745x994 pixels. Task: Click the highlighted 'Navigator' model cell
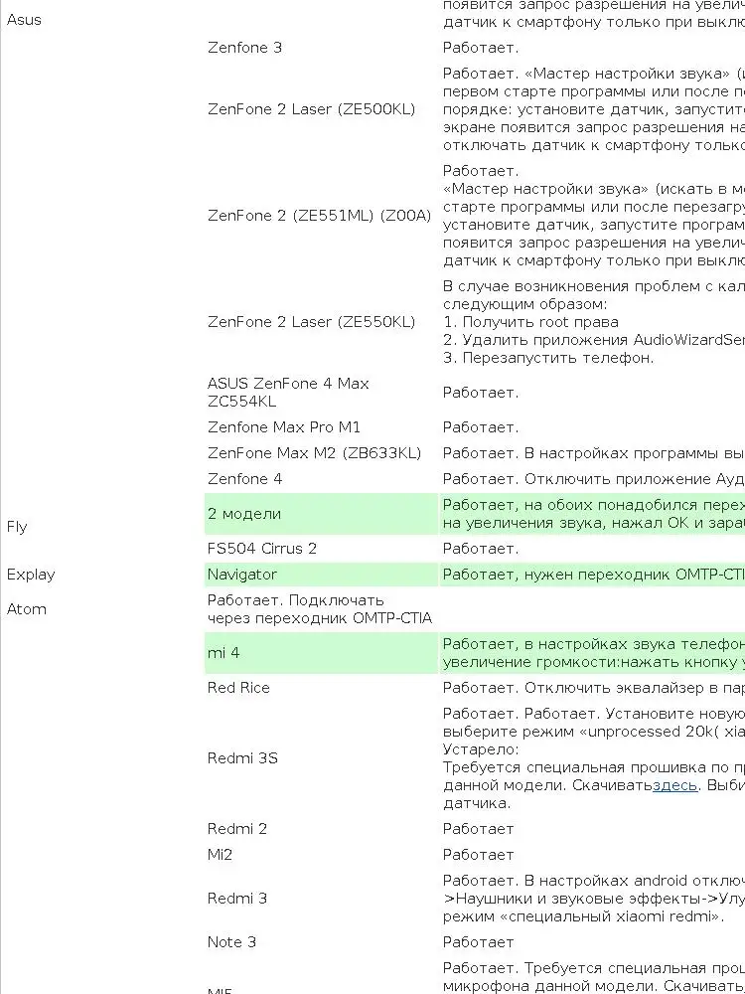pos(321,575)
